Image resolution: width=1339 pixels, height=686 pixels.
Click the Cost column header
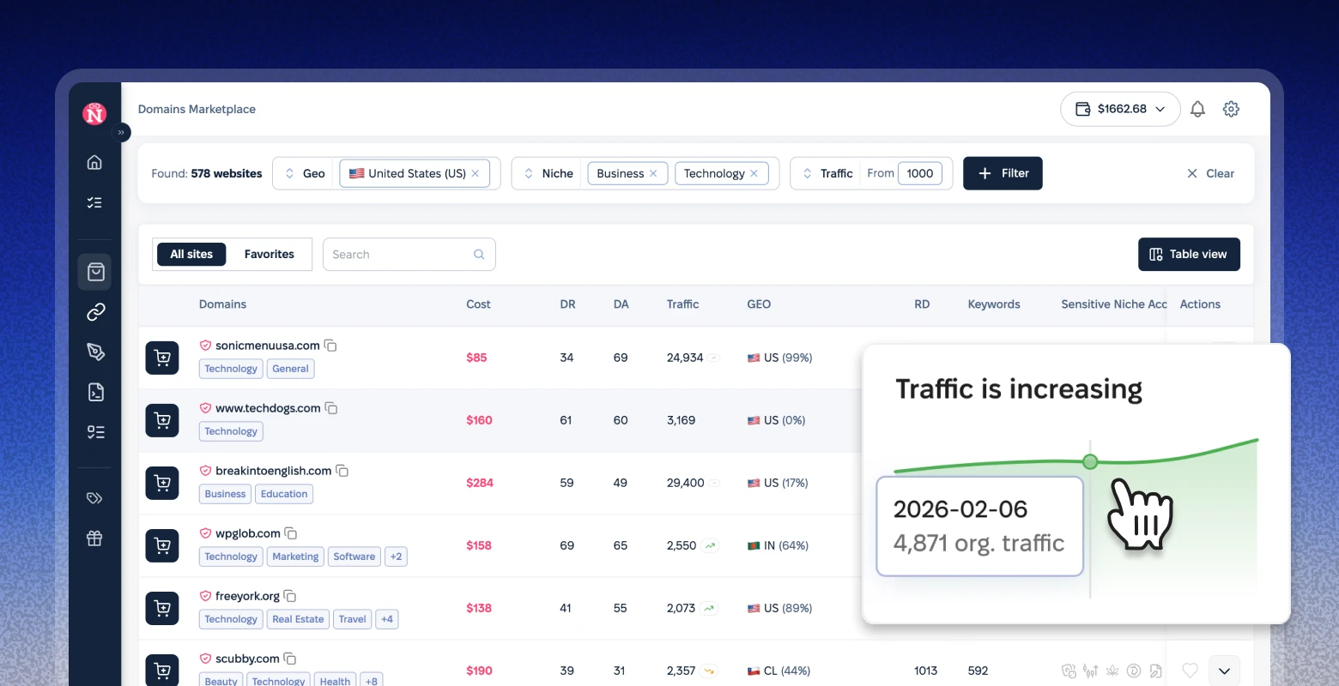(x=478, y=304)
